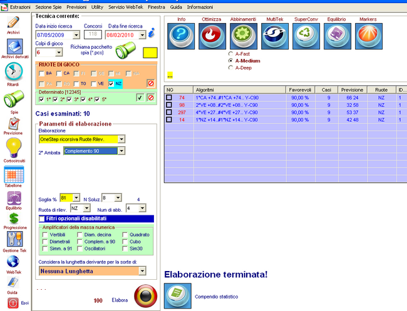Open the Guida icon in sidebar

pos(13,282)
